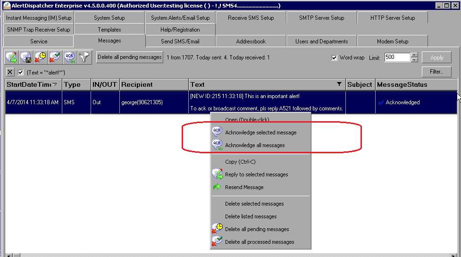Click the horizontal scrollbar left arrow
This screenshot has height=257, width=461.
(9, 255)
